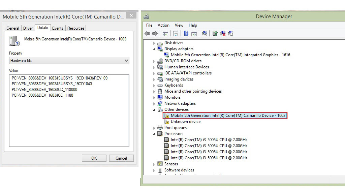Click the Processors chip category icon
The height and width of the screenshot is (194, 345).
[160, 133]
